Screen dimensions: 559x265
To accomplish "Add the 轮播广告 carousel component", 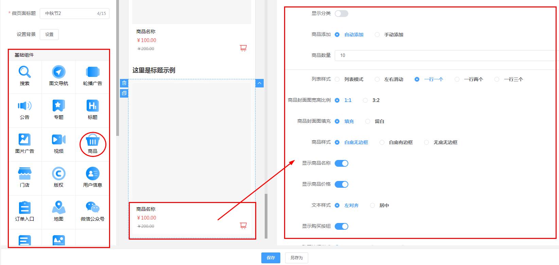I will [92, 77].
